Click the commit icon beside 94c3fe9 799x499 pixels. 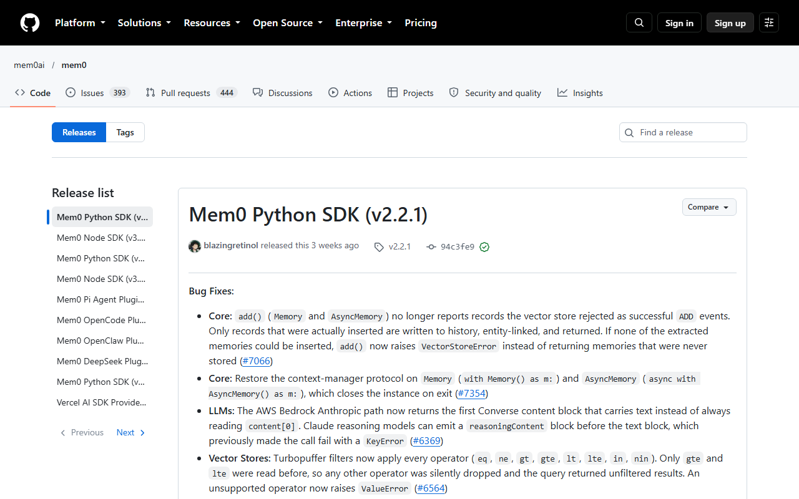click(431, 247)
